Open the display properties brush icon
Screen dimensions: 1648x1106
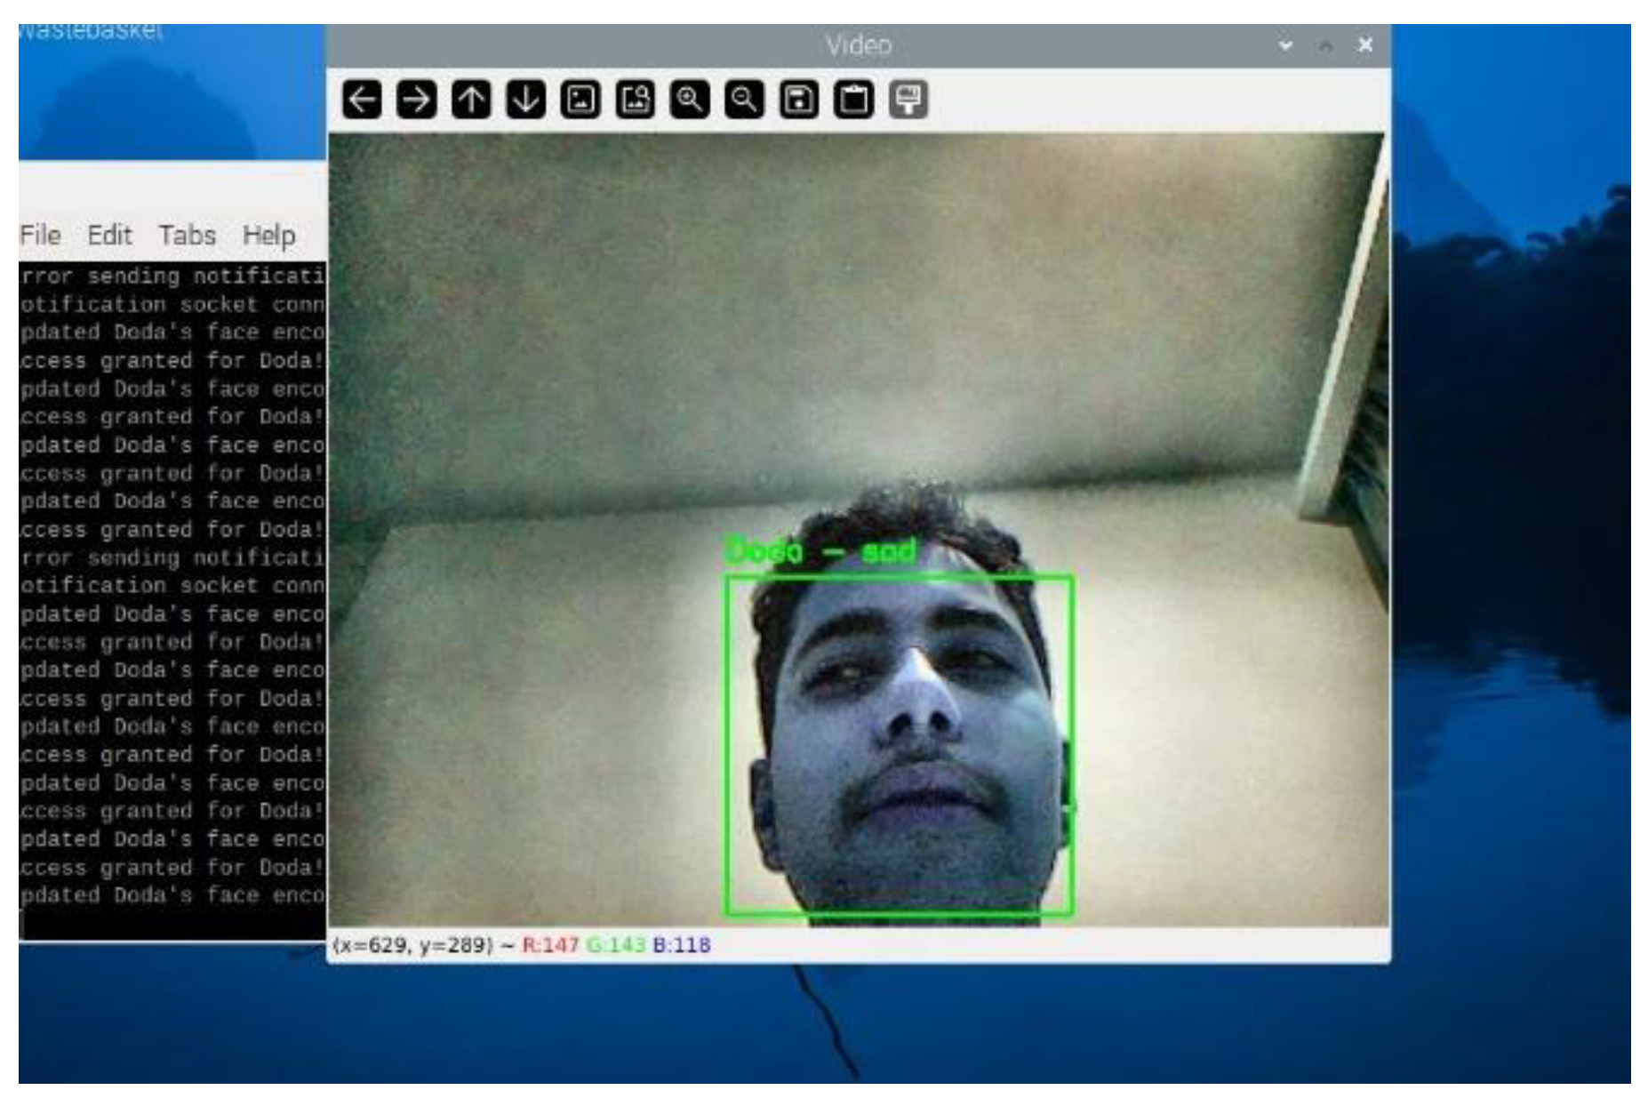click(908, 100)
